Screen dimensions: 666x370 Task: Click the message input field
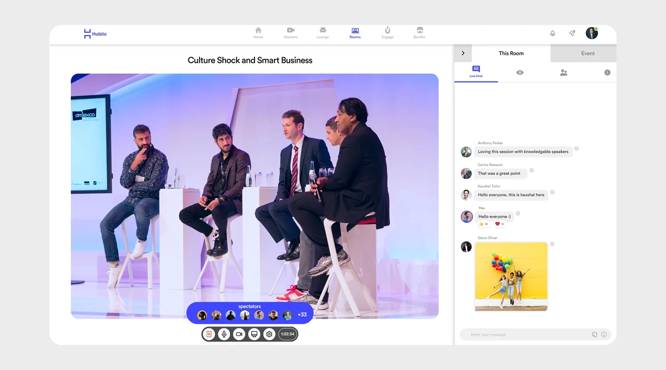(518, 334)
